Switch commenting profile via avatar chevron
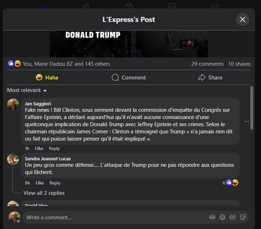Viewport: 261px width, 229px height. 18,221
